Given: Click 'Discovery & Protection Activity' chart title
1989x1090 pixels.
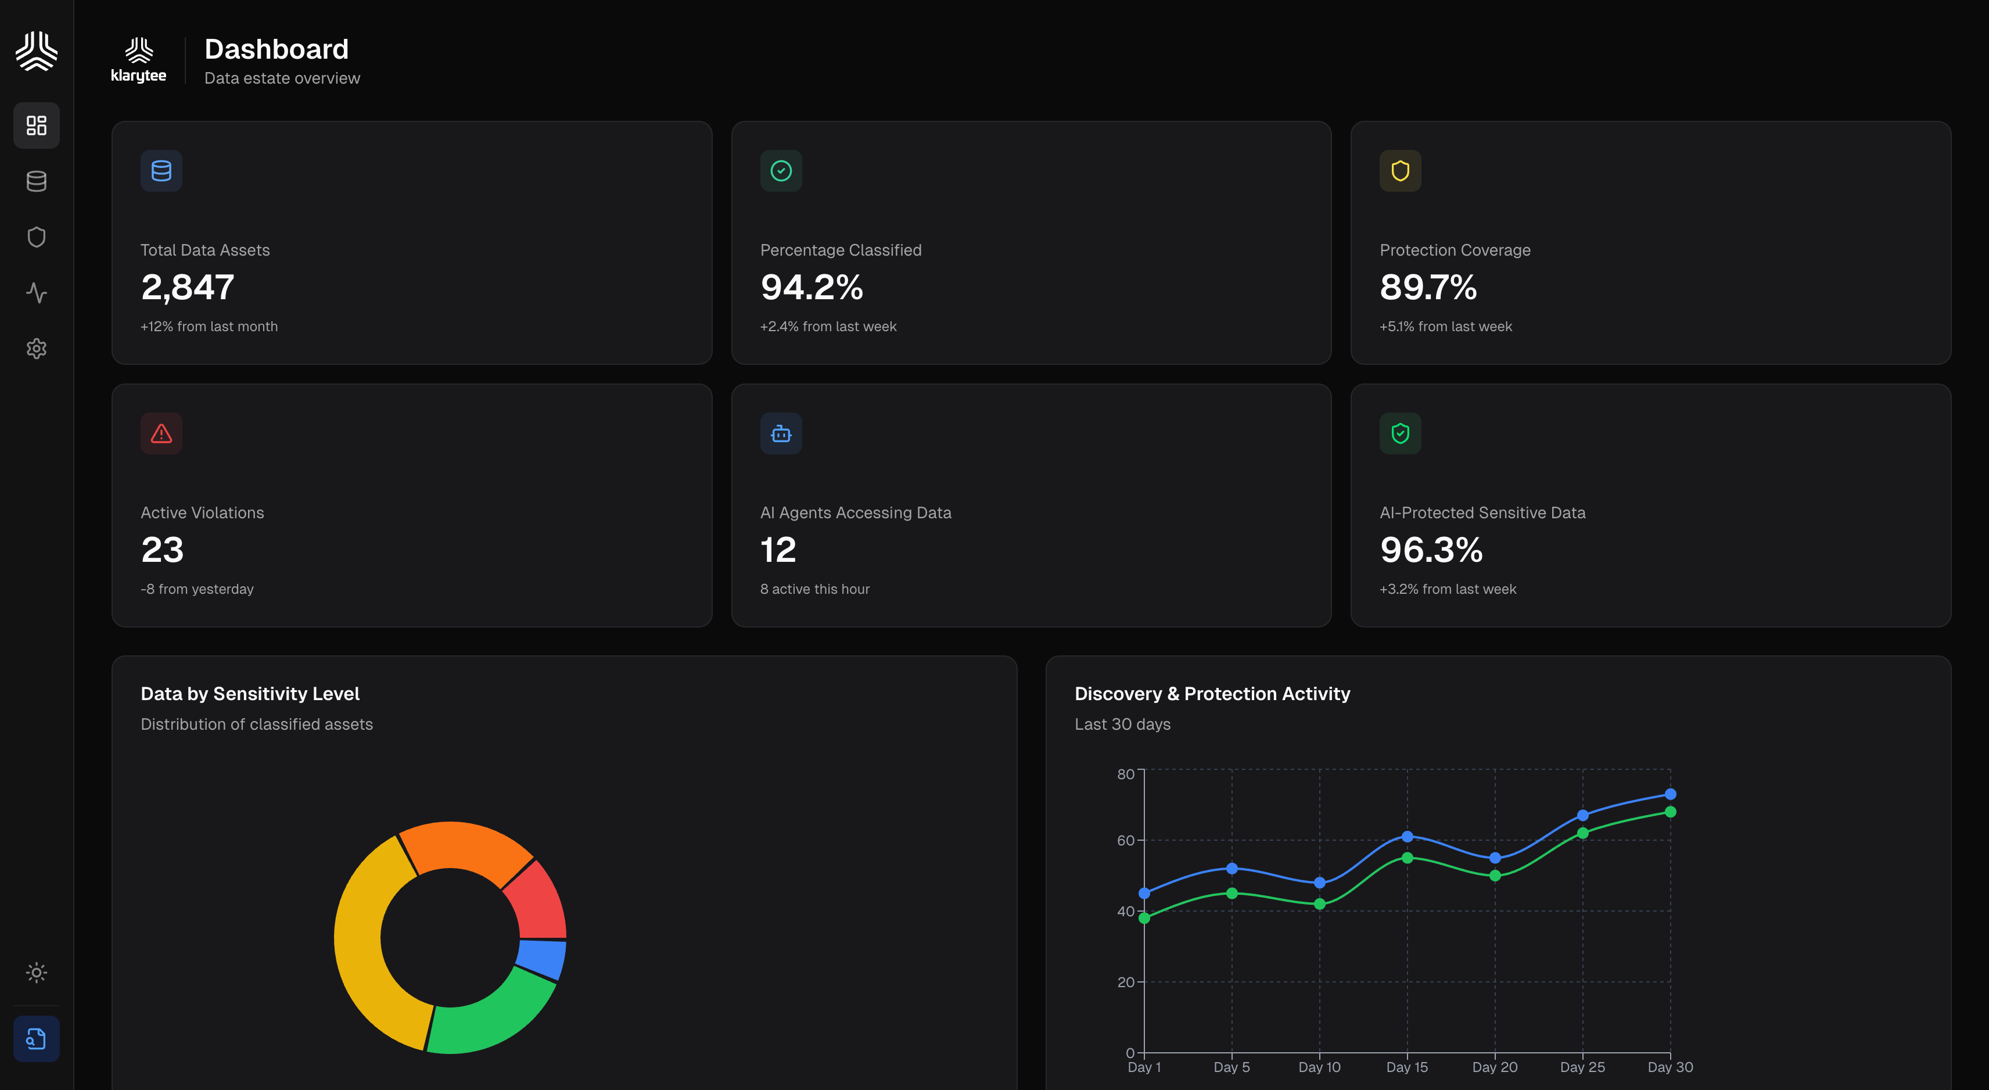Looking at the screenshot, I should (1212, 694).
